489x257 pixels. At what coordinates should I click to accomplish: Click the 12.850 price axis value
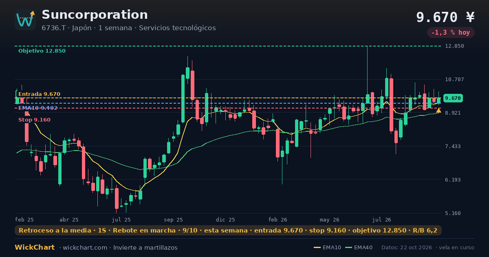(454, 46)
